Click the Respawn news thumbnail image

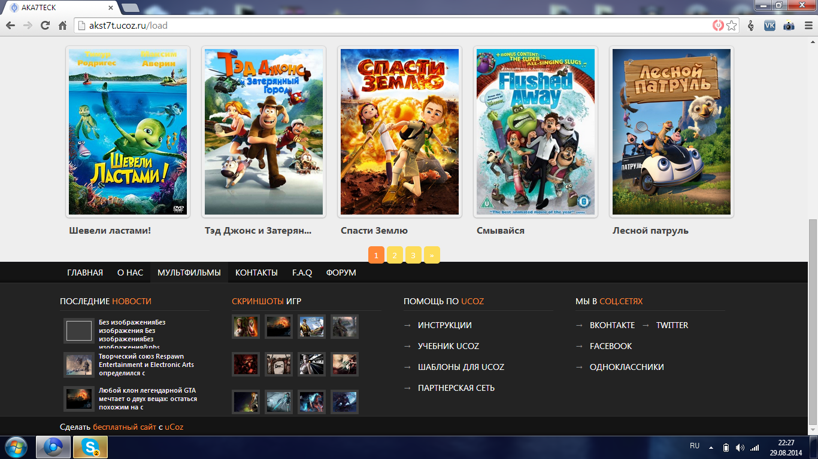(x=79, y=365)
